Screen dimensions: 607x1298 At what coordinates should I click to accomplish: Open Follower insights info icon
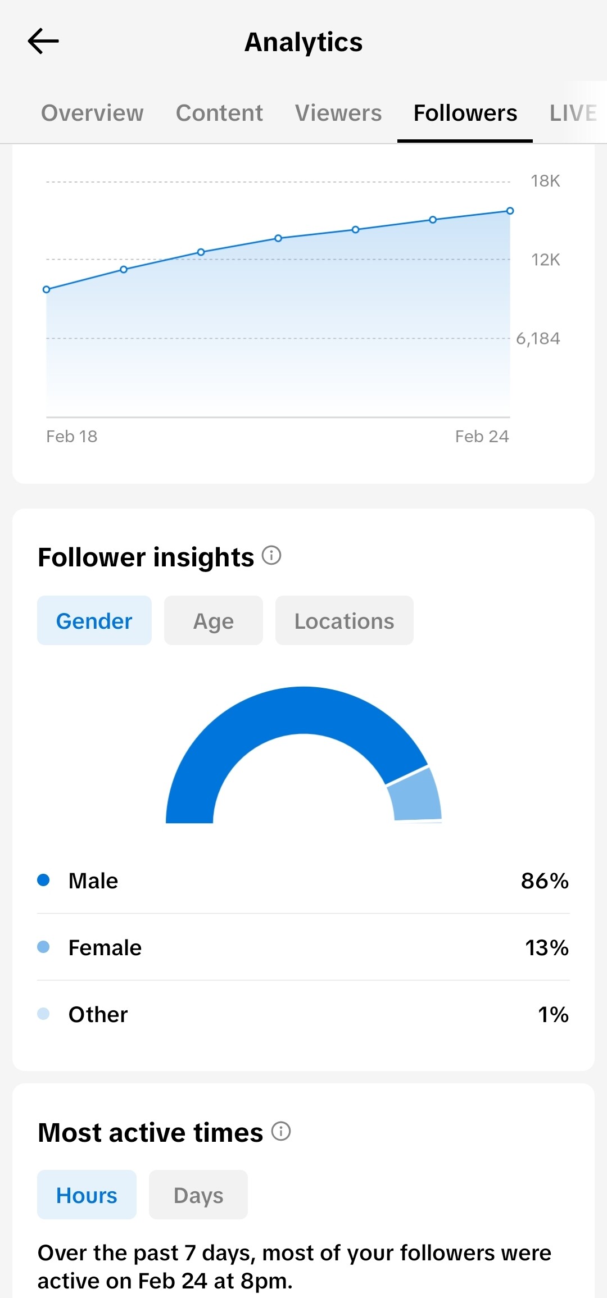271,556
